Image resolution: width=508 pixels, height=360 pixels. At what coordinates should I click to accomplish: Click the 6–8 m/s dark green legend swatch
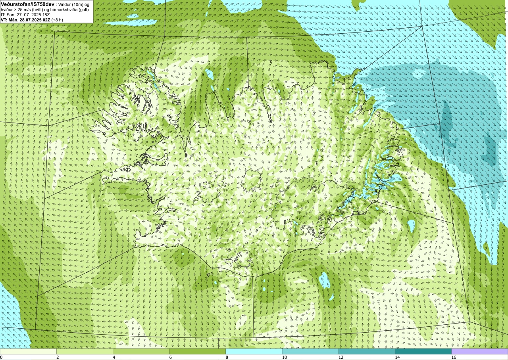(x=197, y=351)
